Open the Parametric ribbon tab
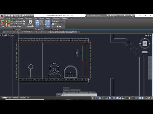This screenshot has width=153, height=114. pos(28,18)
